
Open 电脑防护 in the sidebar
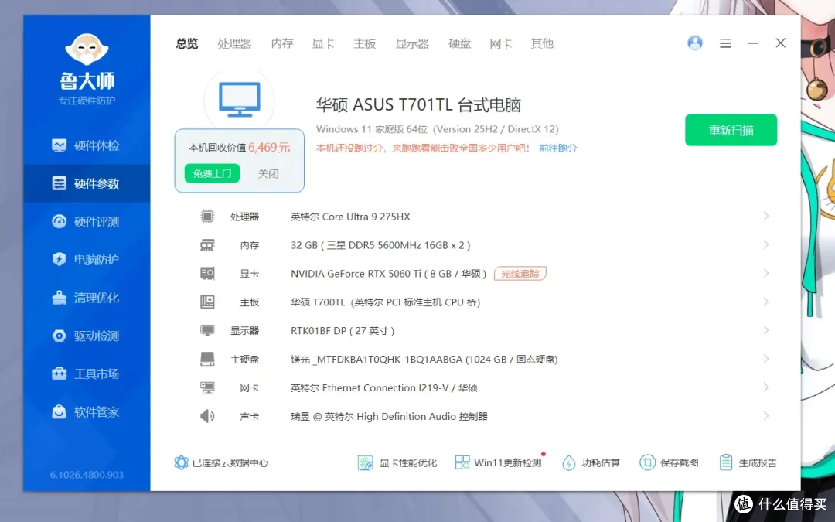click(x=87, y=259)
